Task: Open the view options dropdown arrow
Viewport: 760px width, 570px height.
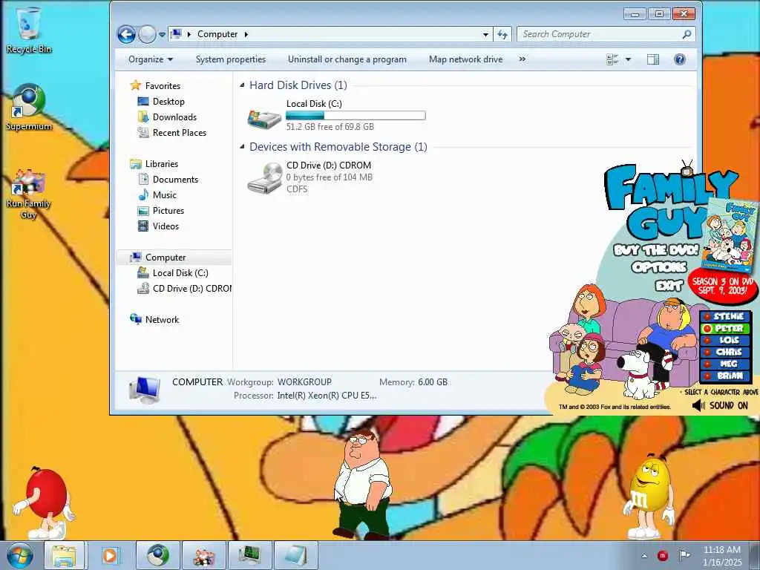Action: click(628, 59)
